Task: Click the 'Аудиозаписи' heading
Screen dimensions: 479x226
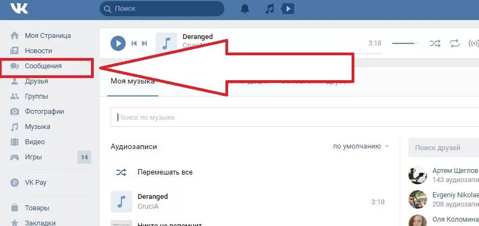Action: [134, 146]
